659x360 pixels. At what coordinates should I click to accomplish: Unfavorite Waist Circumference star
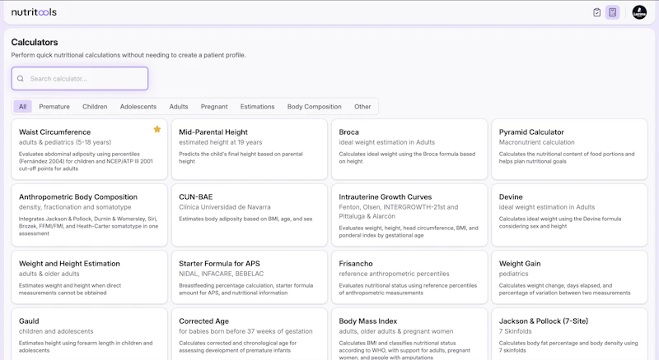[x=157, y=129]
